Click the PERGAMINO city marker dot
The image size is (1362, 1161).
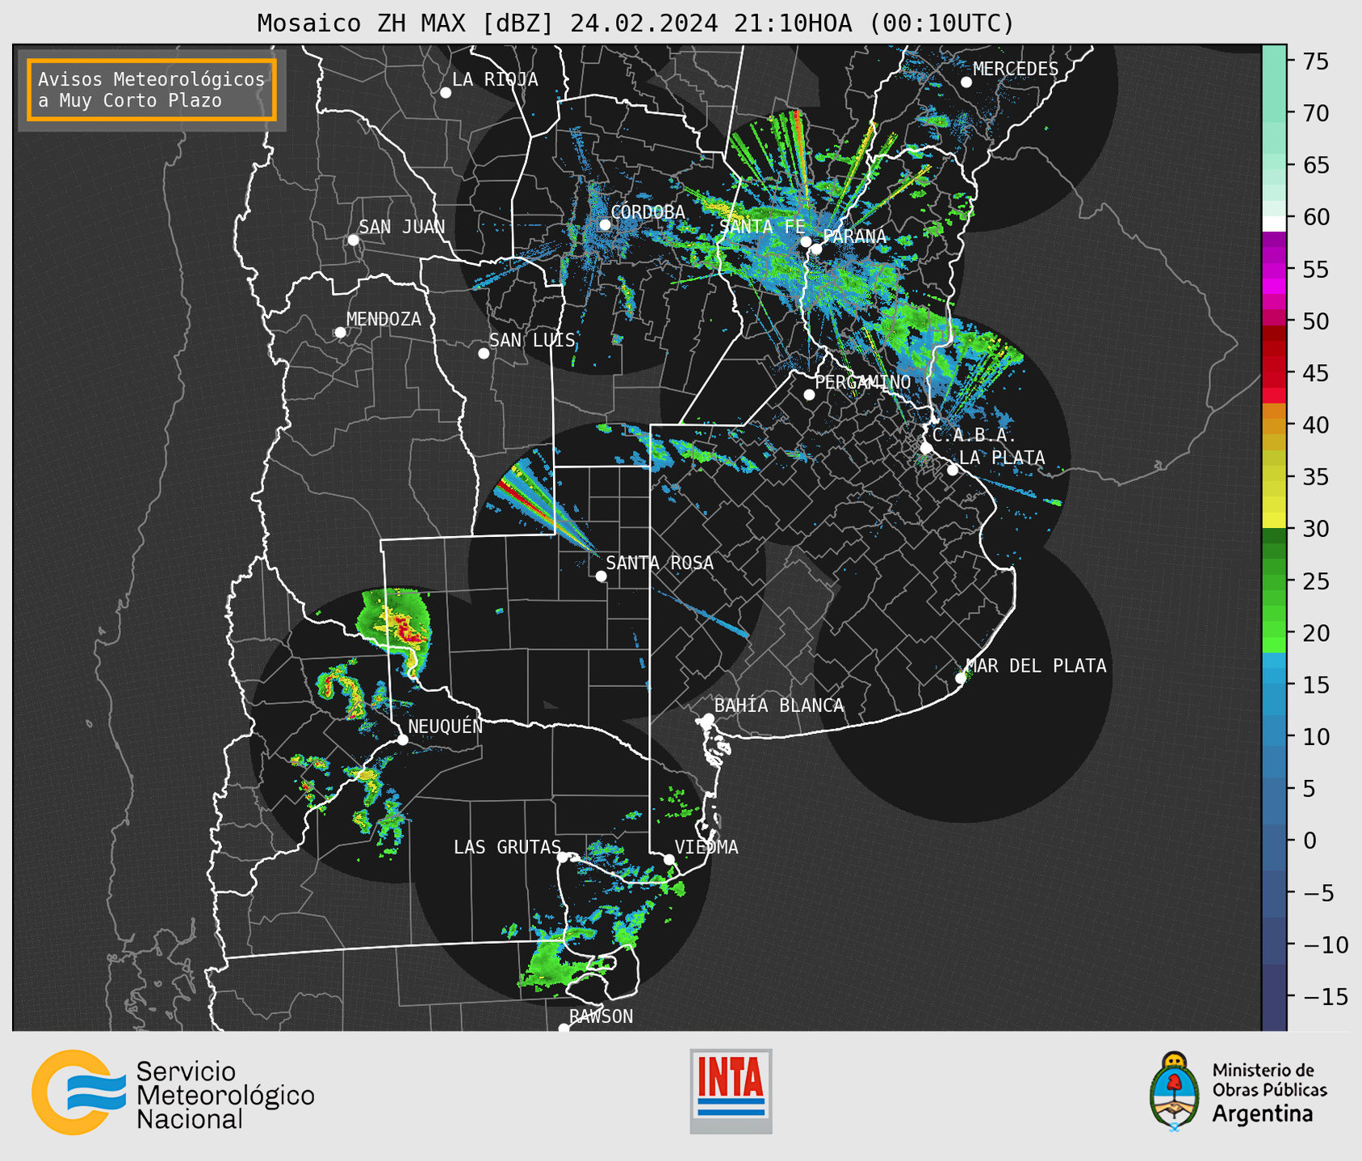click(809, 395)
